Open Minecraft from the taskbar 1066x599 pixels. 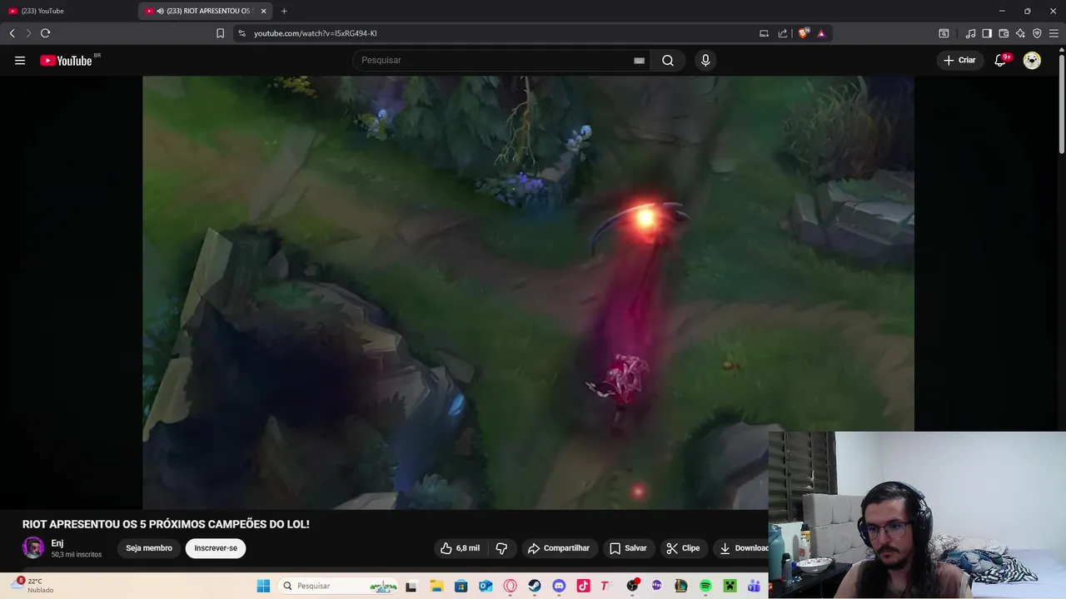point(730,586)
